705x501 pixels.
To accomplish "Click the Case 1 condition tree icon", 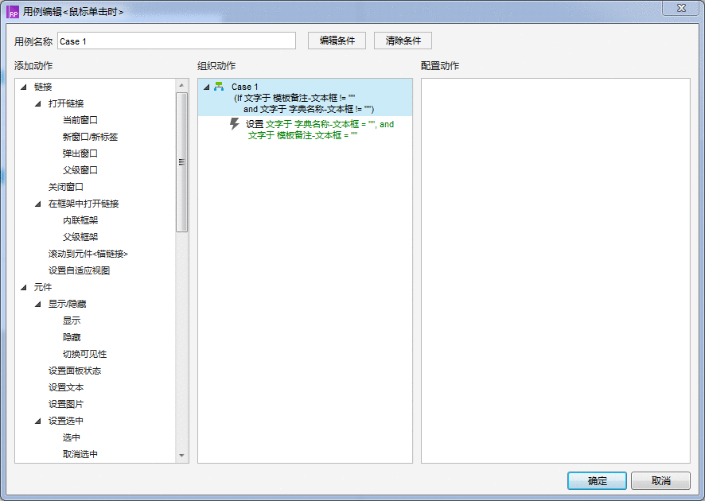I will [219, 86].
